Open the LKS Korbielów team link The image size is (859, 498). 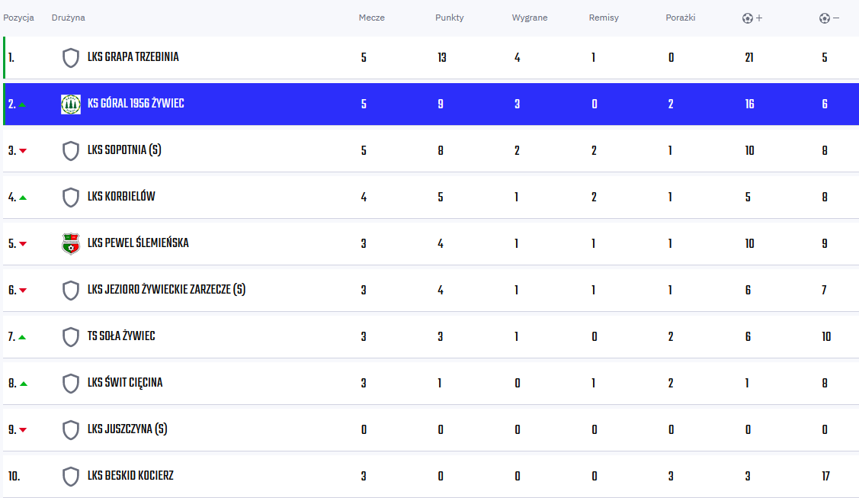121,197
